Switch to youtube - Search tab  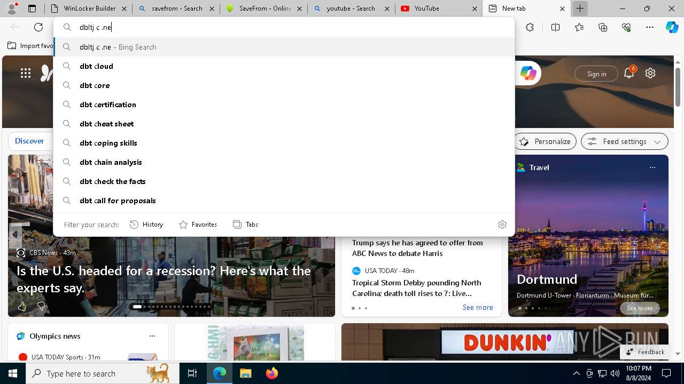point(351,9)
